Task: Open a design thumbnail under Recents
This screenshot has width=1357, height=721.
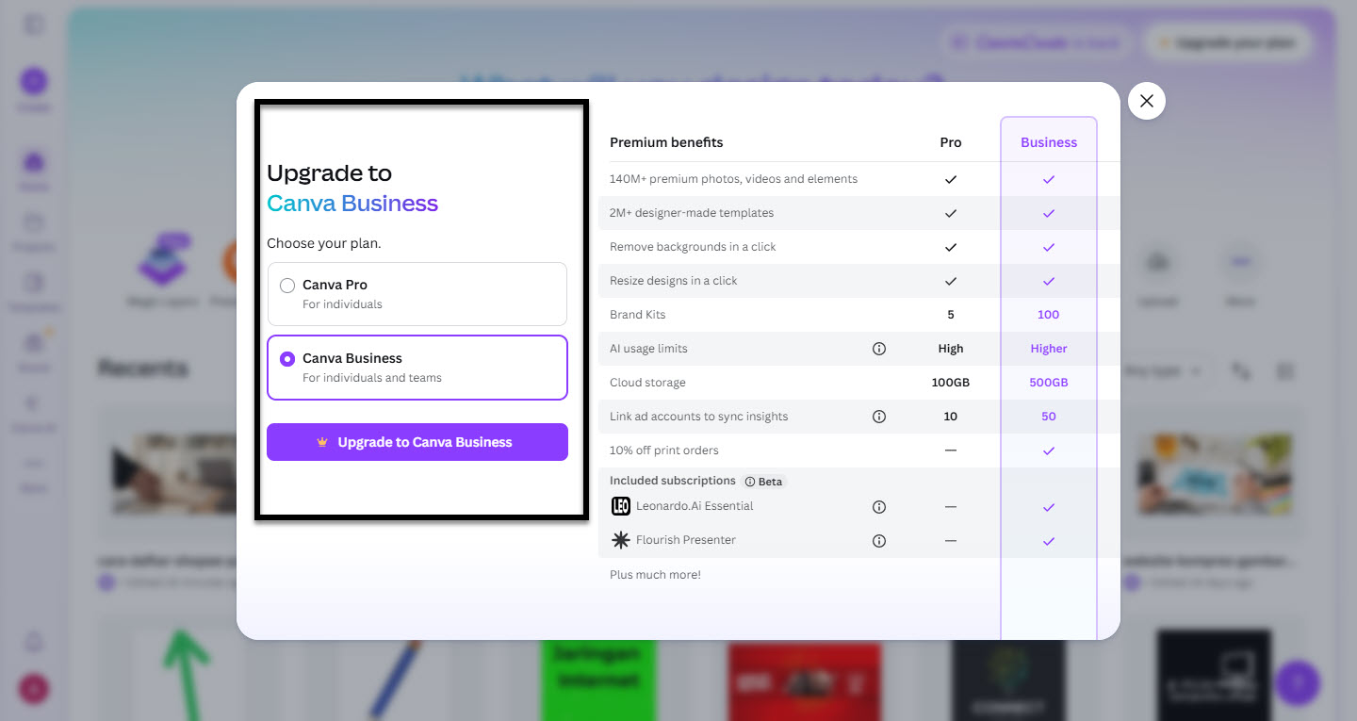Action: tap(1214, 476)
